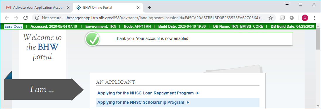Viewport: 321px width, 109px height.
Task: Reload the page with refresh icon
Action: point(25,18)
